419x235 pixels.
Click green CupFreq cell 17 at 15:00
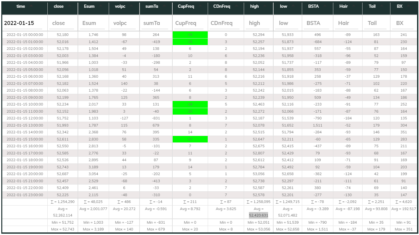tap(190, 139)
